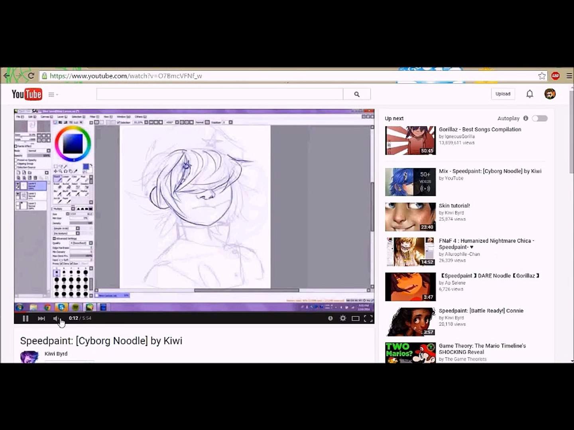Visit the Ap Selene channel
The height and width of the screenshot is (430, 574).
[452, 283]
